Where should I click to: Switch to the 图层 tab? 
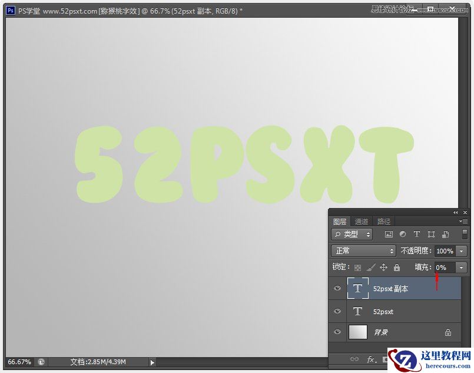pos(340,222)
